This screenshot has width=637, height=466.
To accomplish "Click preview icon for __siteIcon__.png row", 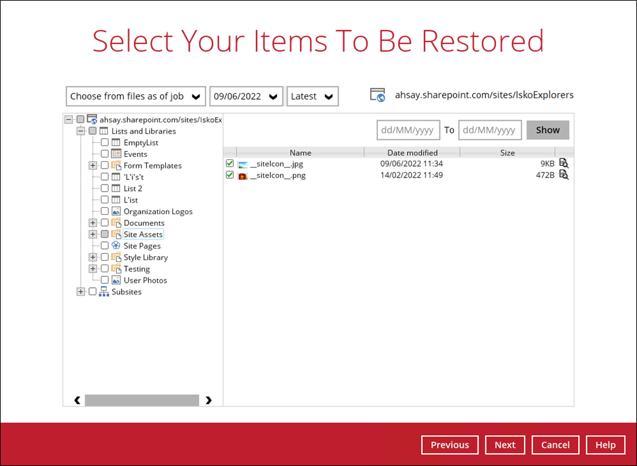I will (x=563, y=175).
